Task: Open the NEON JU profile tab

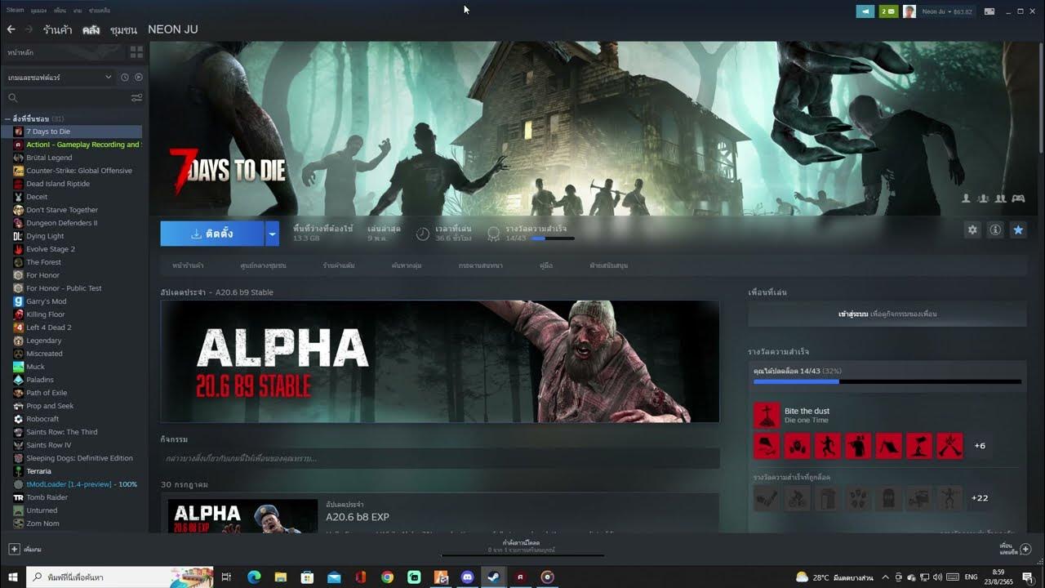Action: tap(173, 29)
